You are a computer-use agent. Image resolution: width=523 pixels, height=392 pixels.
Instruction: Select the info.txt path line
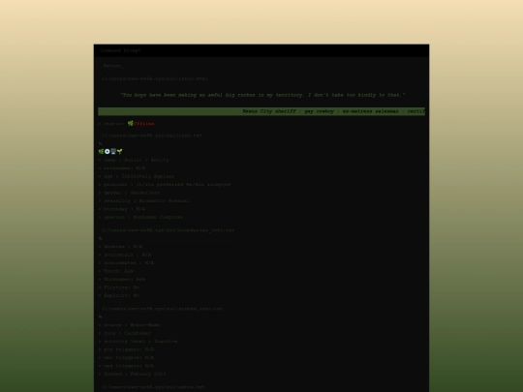[152, 136]
